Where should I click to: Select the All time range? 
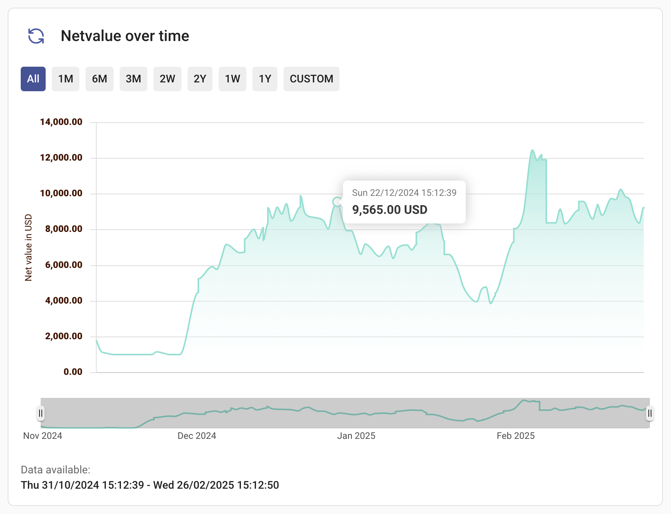pyautogui.click(x=33, y=79)
